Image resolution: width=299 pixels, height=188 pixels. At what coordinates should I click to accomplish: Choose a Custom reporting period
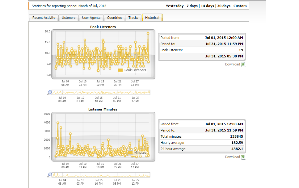(240, 6)
